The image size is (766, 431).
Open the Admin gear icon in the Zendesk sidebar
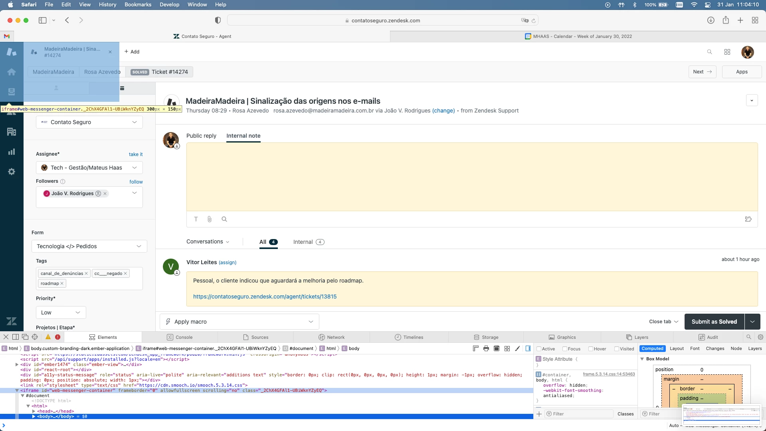click(x=12, y=172)
